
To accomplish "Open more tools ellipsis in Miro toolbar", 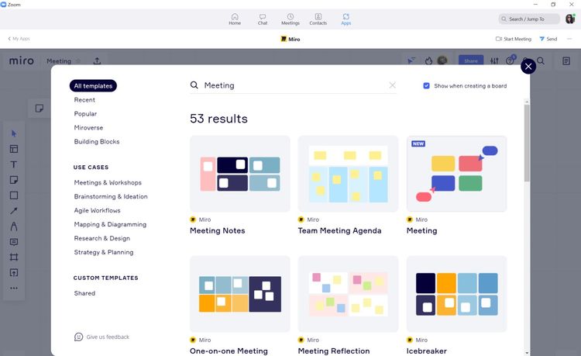I will click(14, 289).
